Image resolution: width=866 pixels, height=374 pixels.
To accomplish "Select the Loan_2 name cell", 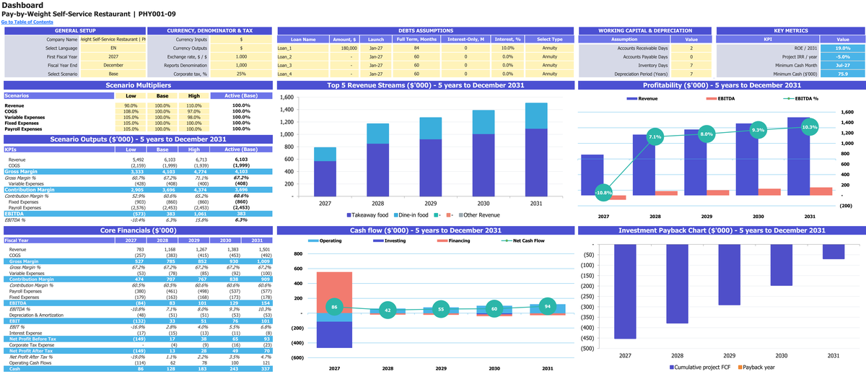I will [x=302, y=56].
